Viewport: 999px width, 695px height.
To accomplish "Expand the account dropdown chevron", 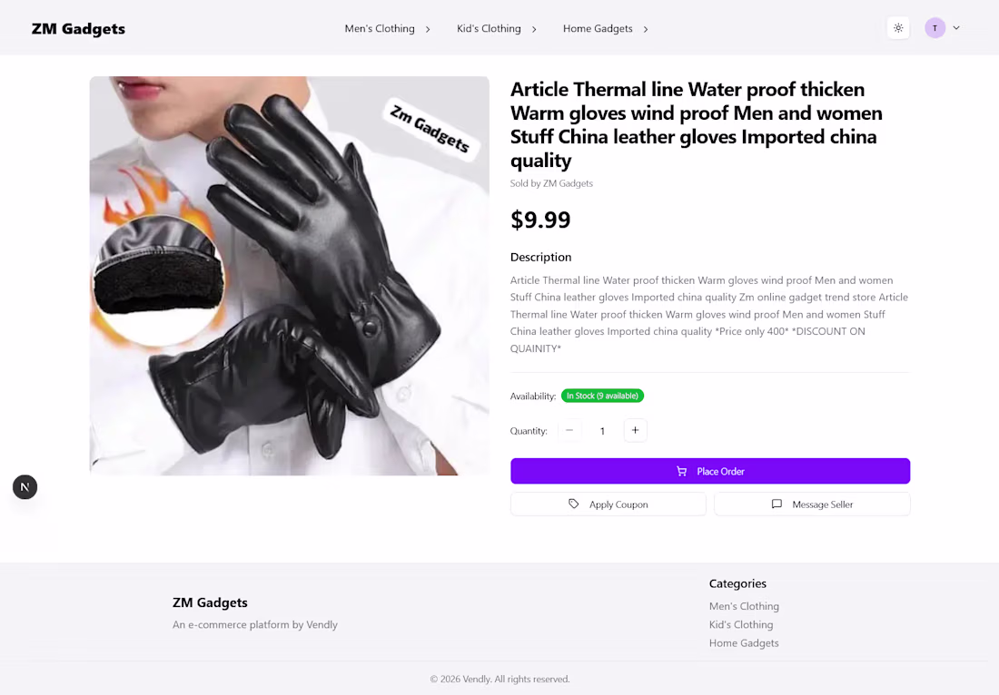I will pyautogui.click(x=956, y=28).
